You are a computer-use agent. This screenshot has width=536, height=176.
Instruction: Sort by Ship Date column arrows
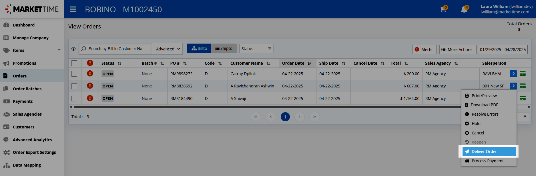pos(344,64)
